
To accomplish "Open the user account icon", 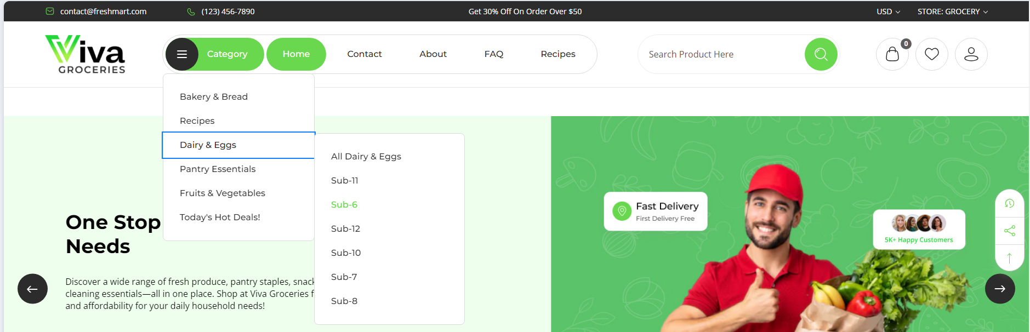I will coord(971,54).
